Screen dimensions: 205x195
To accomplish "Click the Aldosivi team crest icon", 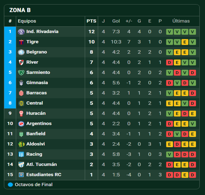I will pyautogui.click(x=21, y=144).
